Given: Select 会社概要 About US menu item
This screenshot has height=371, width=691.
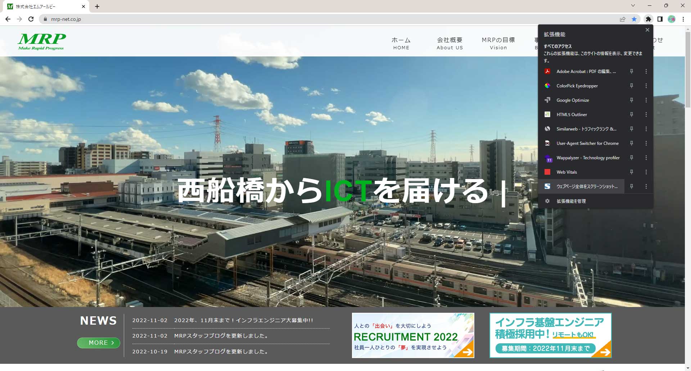Looking at the screenshot, I should click(x=450, y=43).
